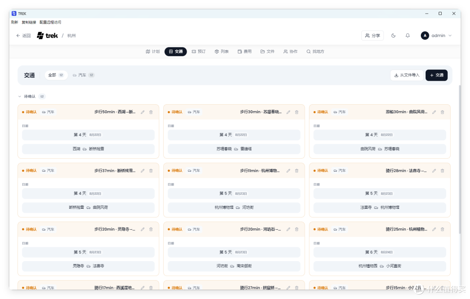The width and height of the screenshot is (470, 299).
Task: Click 断桥残雪 to 曲院风荷 route row
Action: click(88, 207)
